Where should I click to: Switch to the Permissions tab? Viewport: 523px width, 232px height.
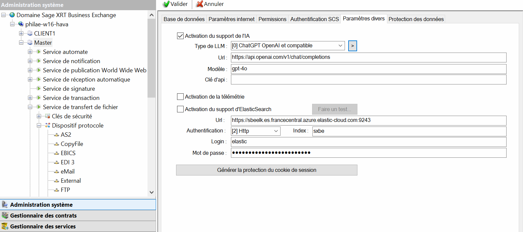(x=272, y=19)
